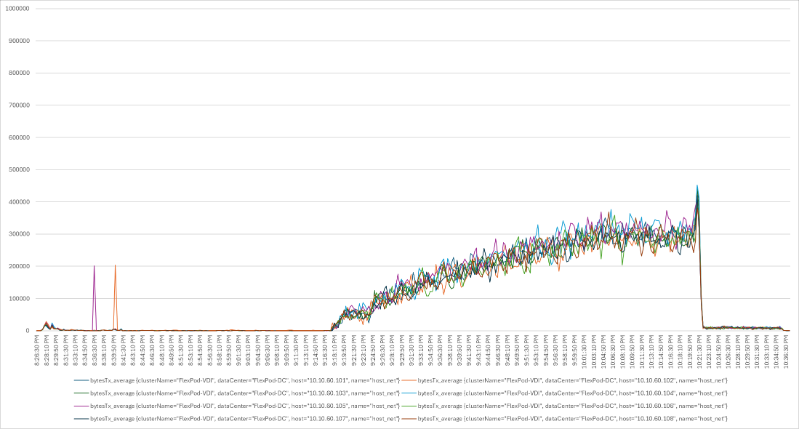Screen dimensions: 799x429
Task: Click the 9:16:30 PM x-axis label
Action: [x=324, y=350]
